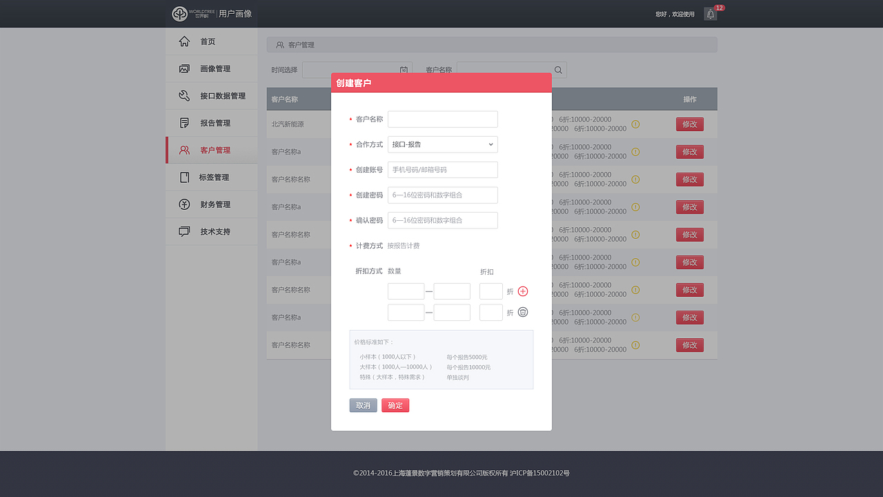
Task: Click the calendar icon beside 时间选择
Action: [404, 70]
